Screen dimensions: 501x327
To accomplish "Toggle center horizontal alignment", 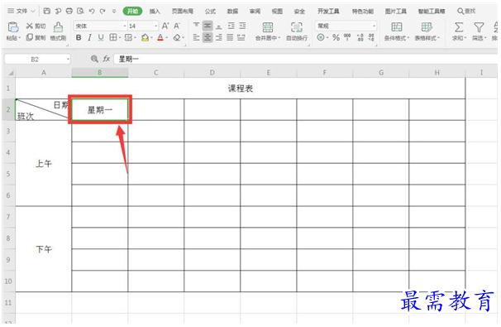I will point(208,38).
